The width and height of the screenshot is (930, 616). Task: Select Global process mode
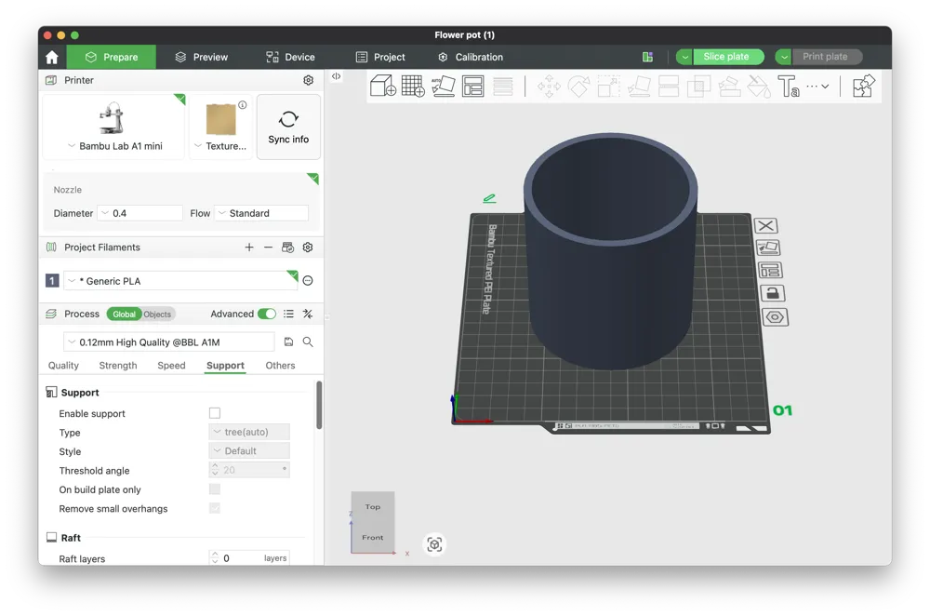click(124, 315)
